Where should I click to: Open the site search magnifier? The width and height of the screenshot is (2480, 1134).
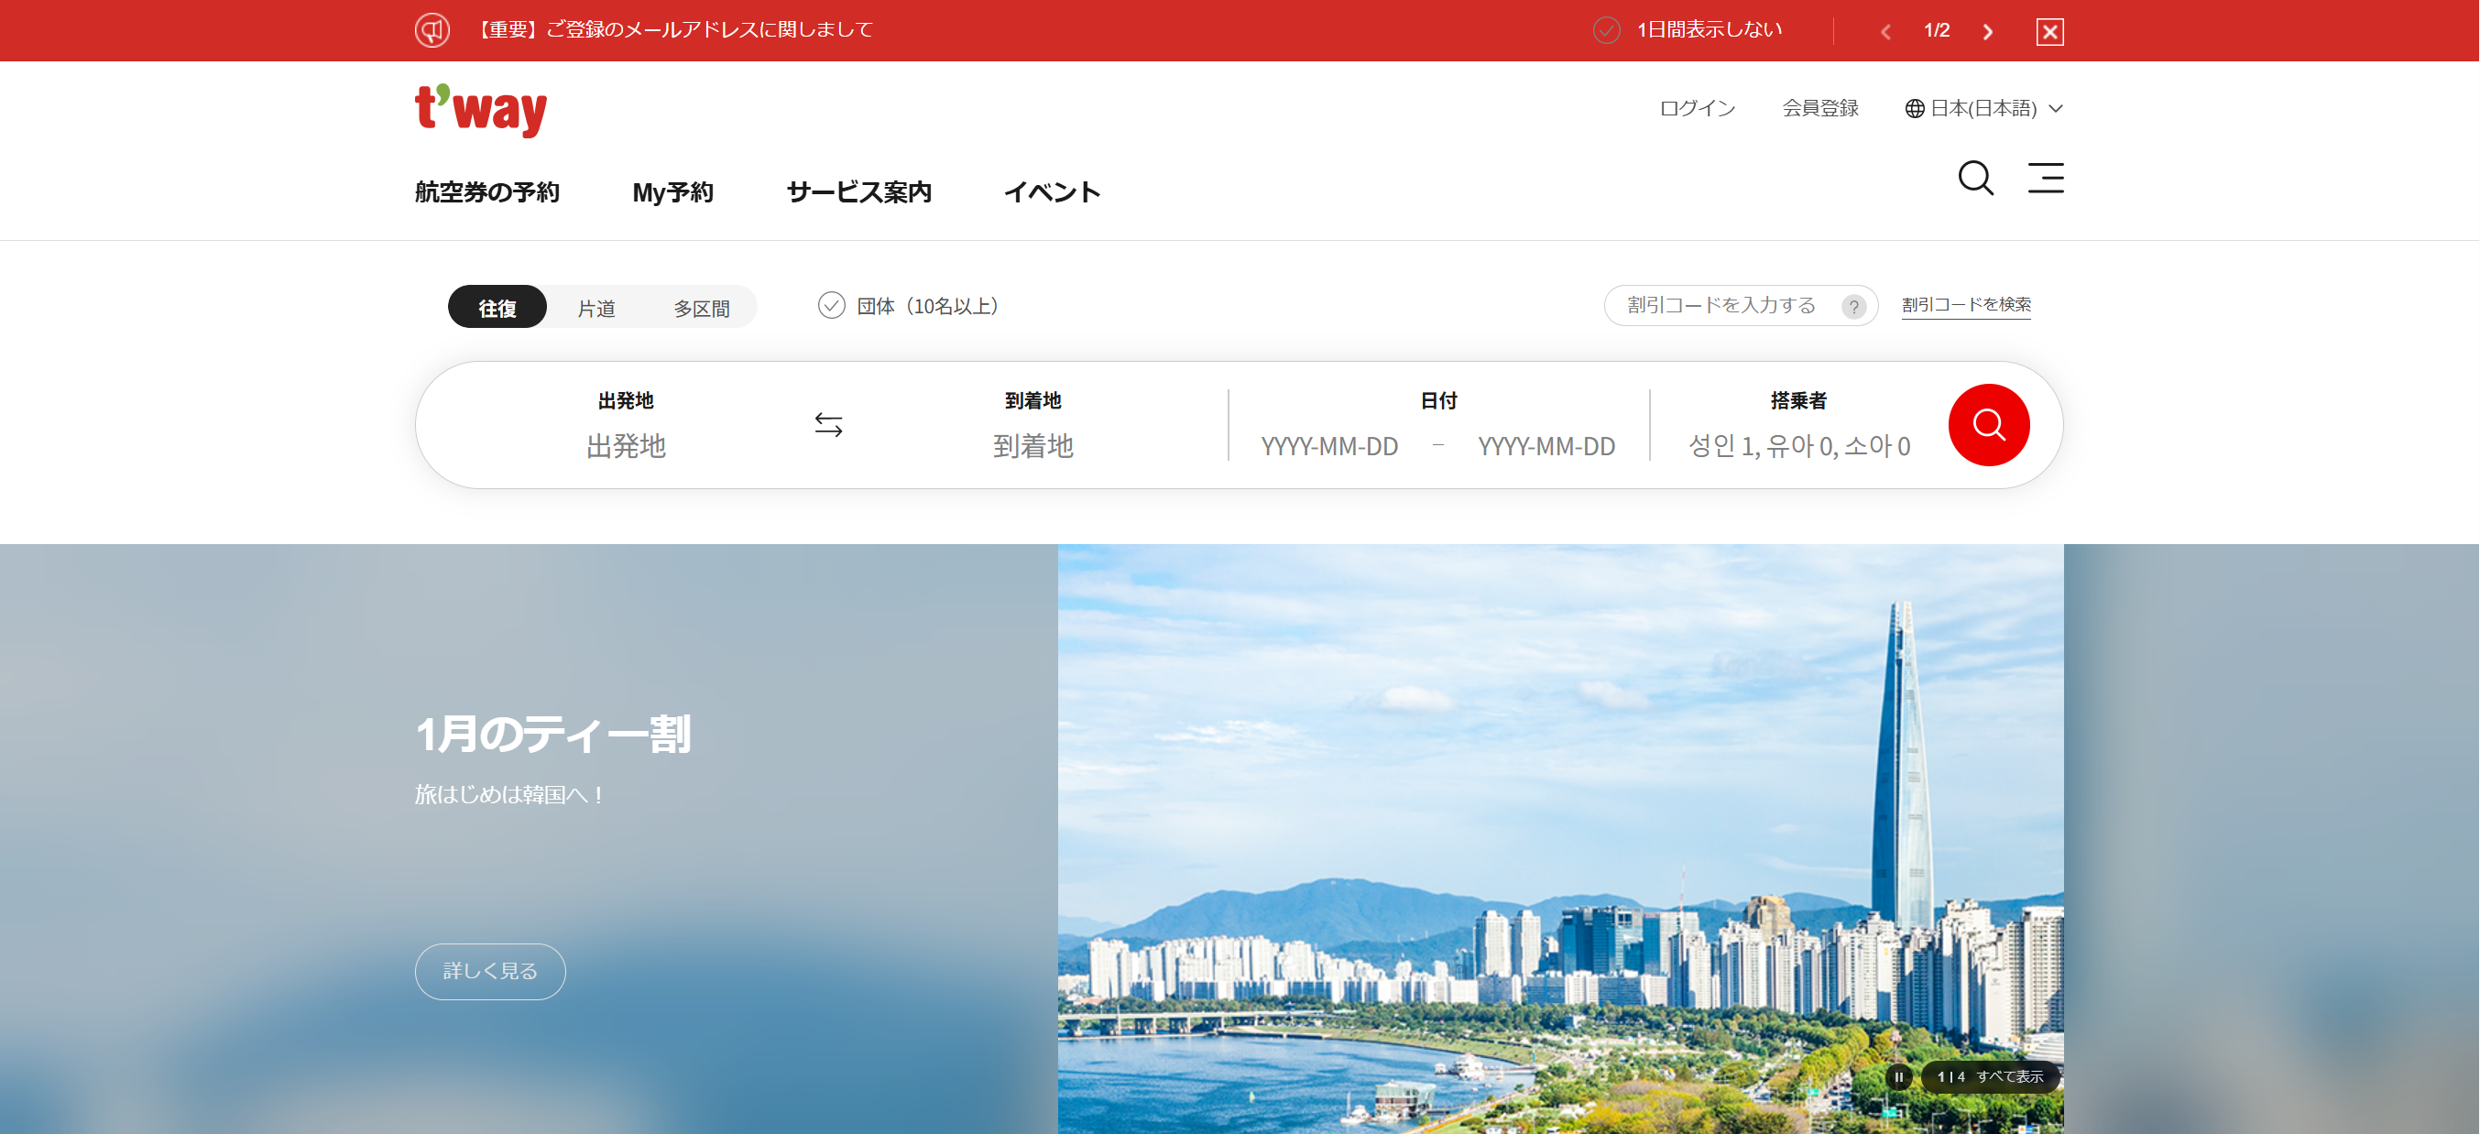(1975, 179)
